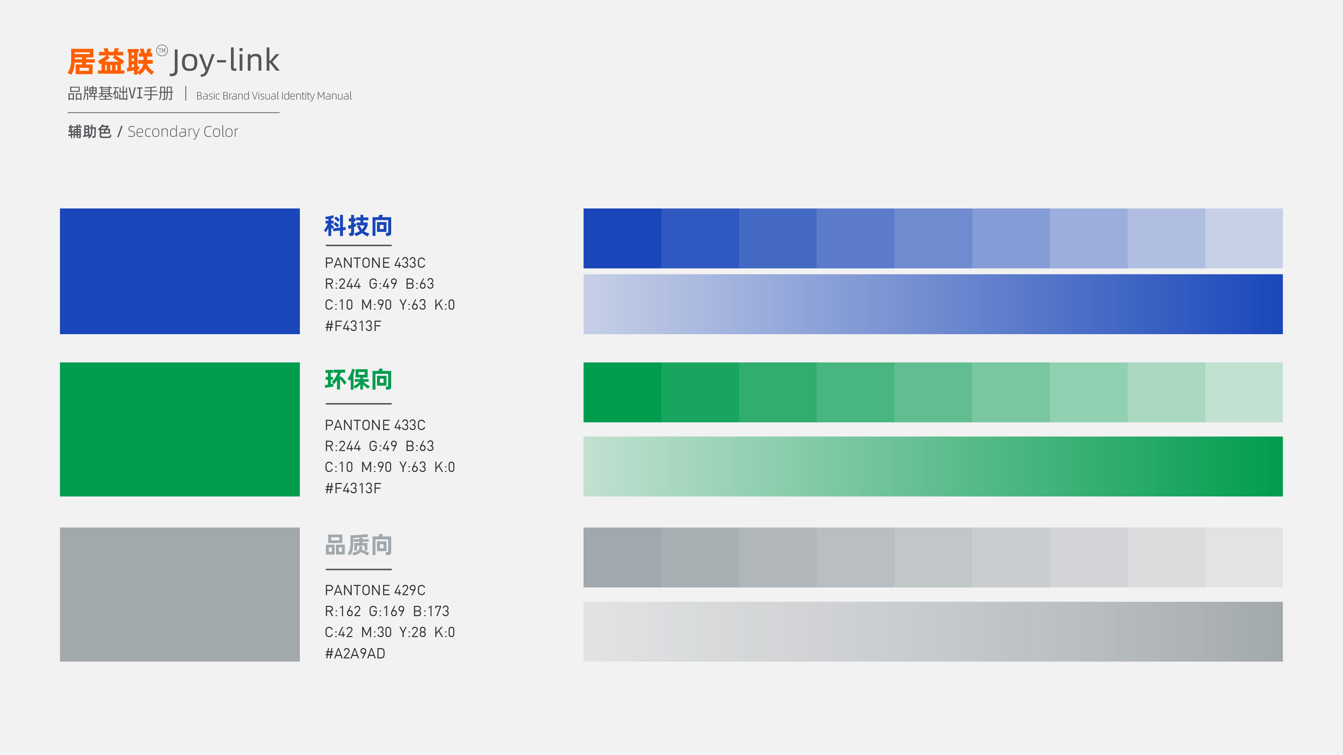The image size is (1343, 755).
Task: Select the 环保向 green heading
Action: (358, 379)
